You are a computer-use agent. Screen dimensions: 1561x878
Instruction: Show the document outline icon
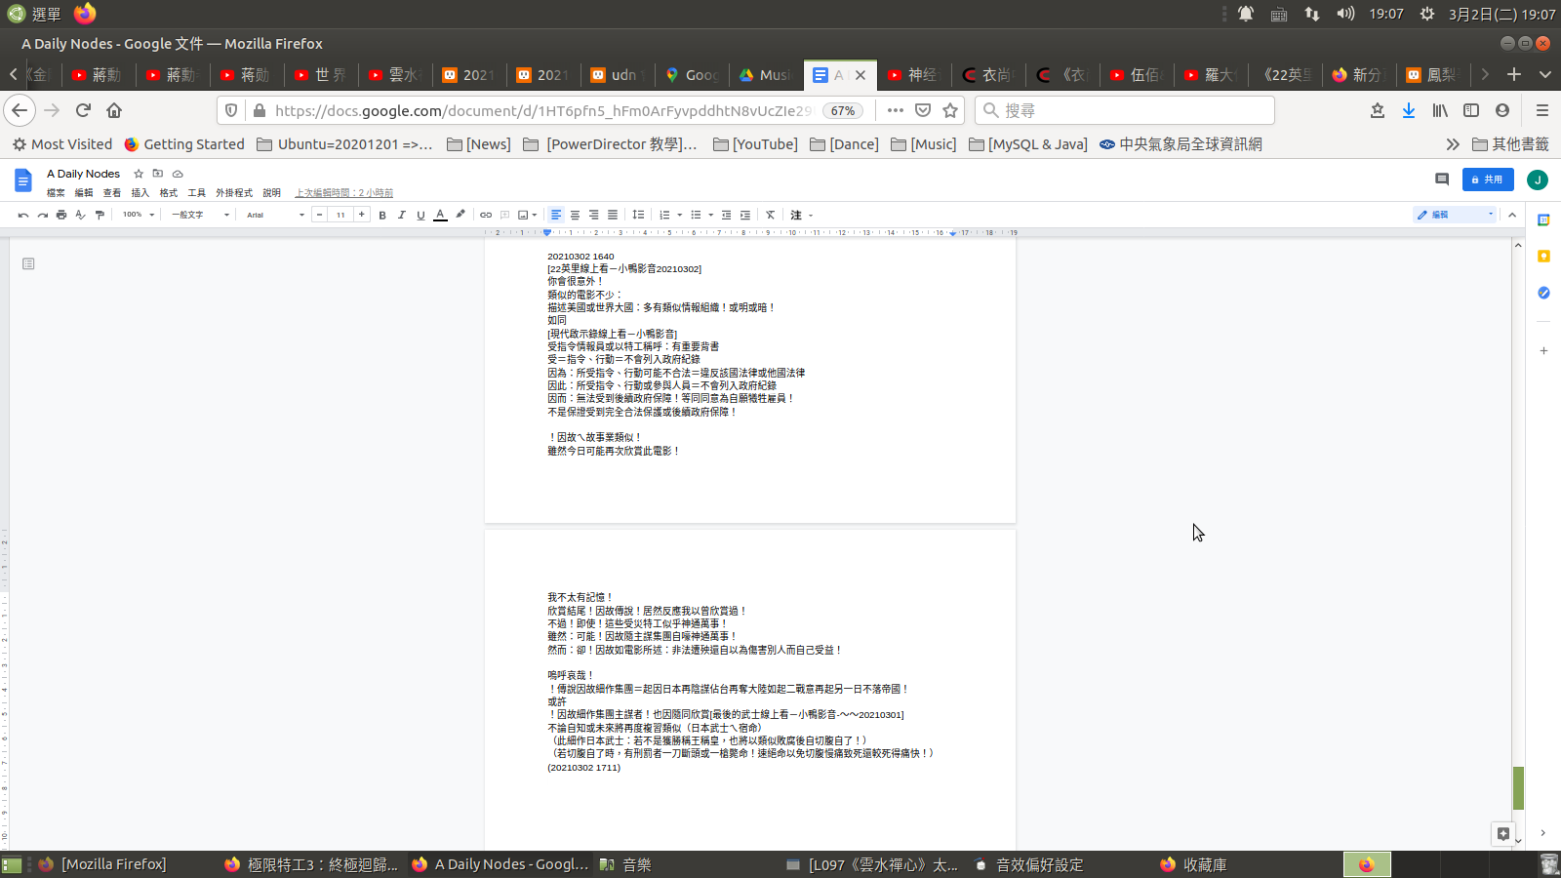(x=28, y=263)
